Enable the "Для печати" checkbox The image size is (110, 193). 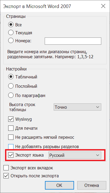tap(11, 128)
